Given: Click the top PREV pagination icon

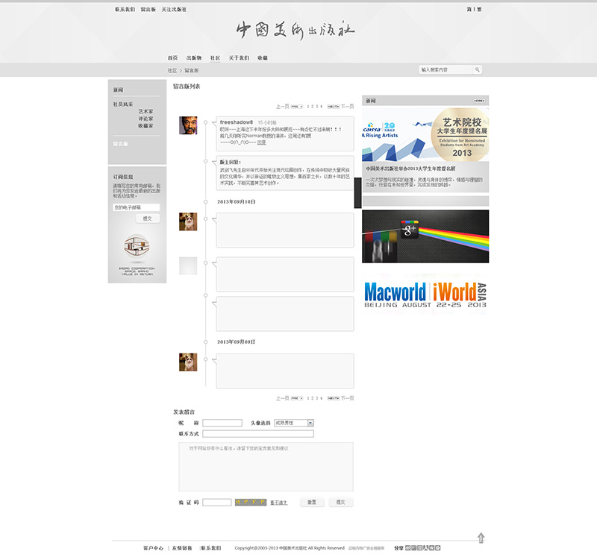Looking at the screenshot, I should [x=296, y=107].
